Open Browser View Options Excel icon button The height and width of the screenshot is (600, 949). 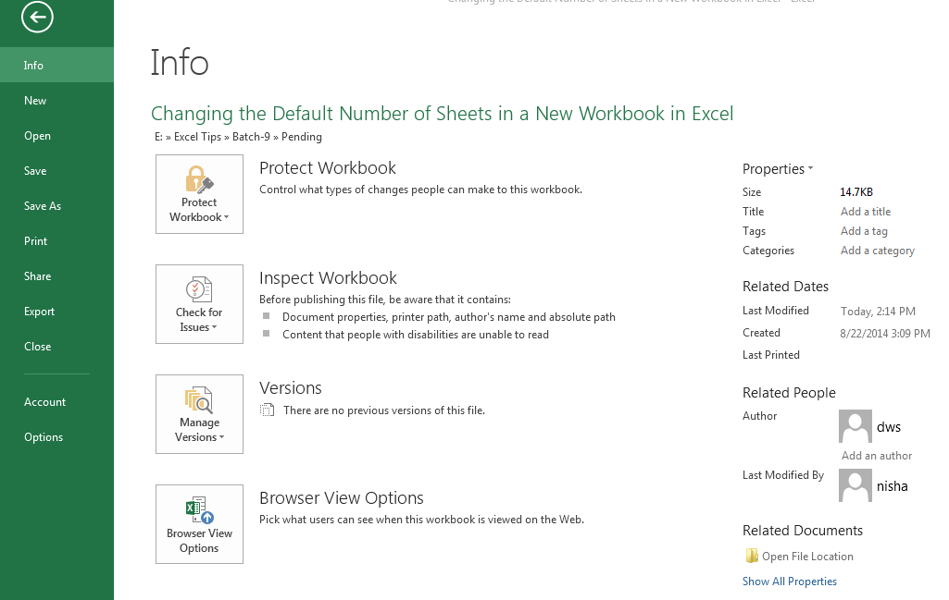click(199, 524)
